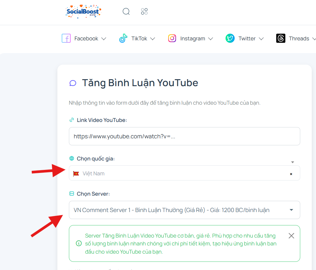Image resolution: width=316 pixels, height=270 pixels.
Task: Clear the Việt Nam selection with x
Action: tap(291, 174)
